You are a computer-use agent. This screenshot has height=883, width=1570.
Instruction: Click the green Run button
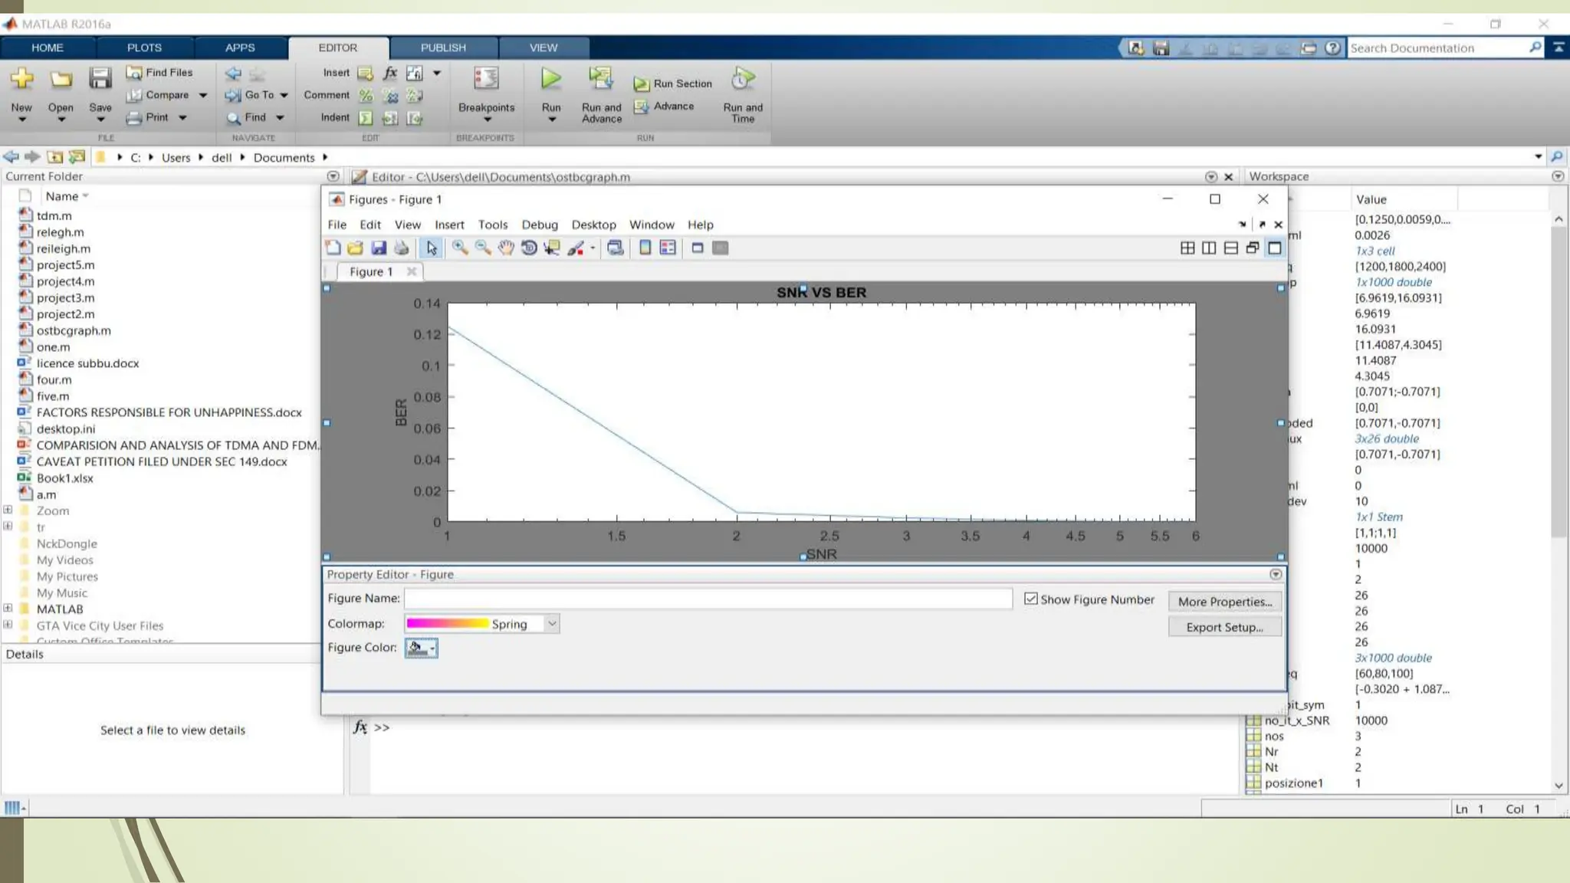550,79
